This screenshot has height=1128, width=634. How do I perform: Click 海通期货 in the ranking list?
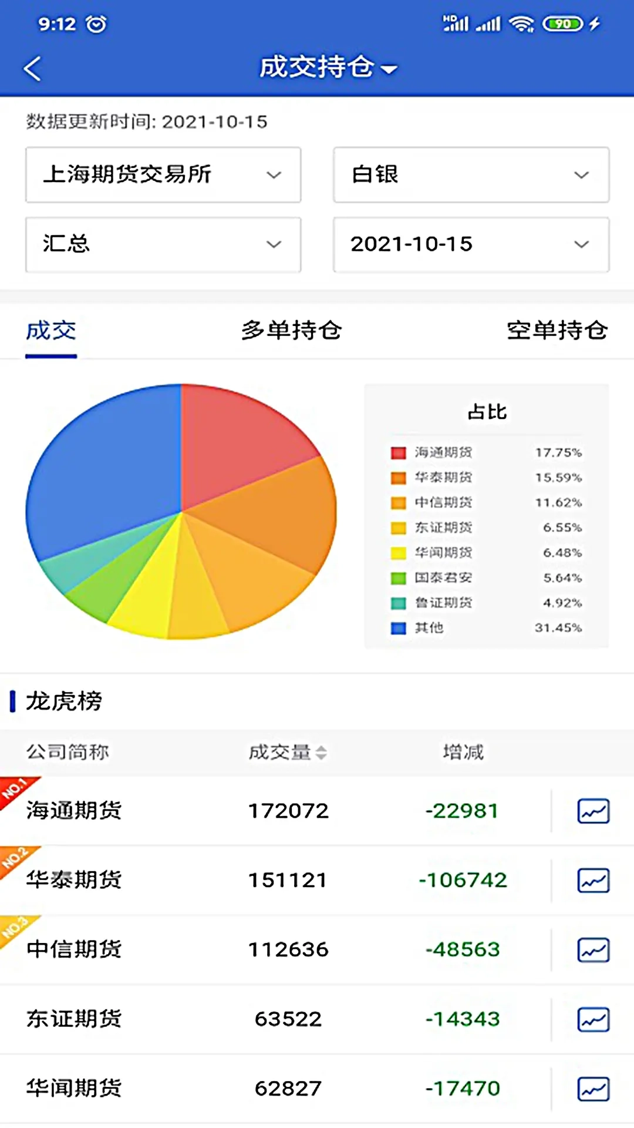click(74, 811)
